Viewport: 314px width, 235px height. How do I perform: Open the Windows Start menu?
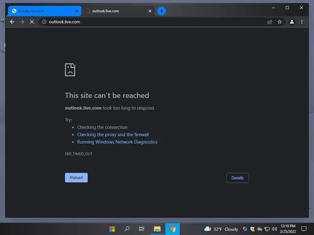[112, 229]
